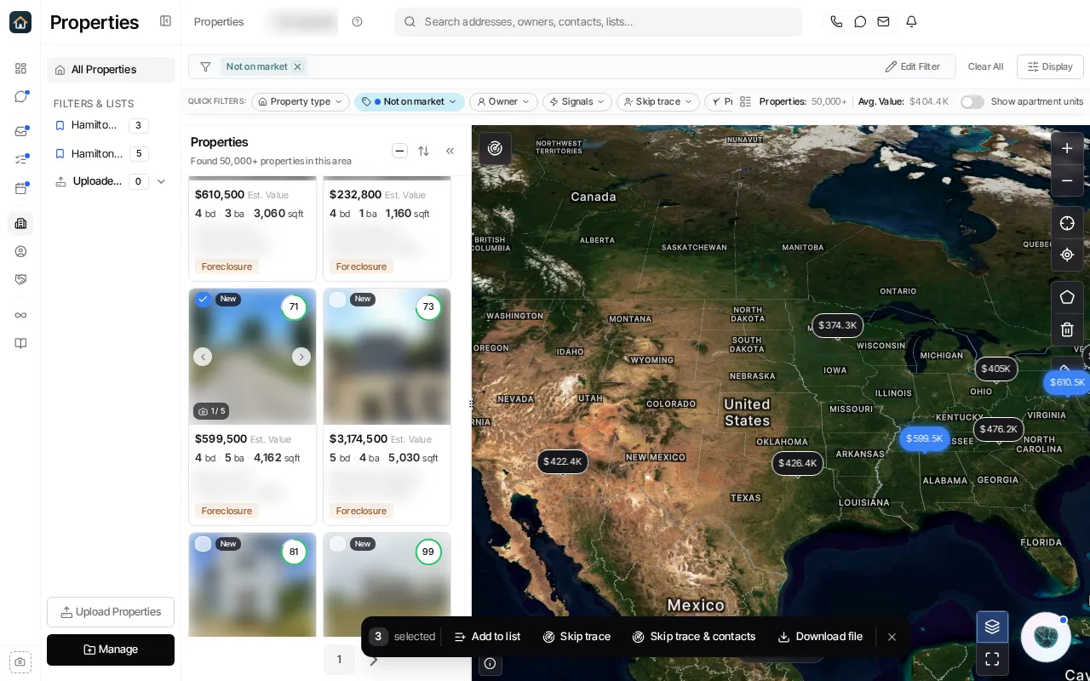The image size is (1090, 681).
Task: Open the phone calls icon
Action: click(x=836, y=22)
